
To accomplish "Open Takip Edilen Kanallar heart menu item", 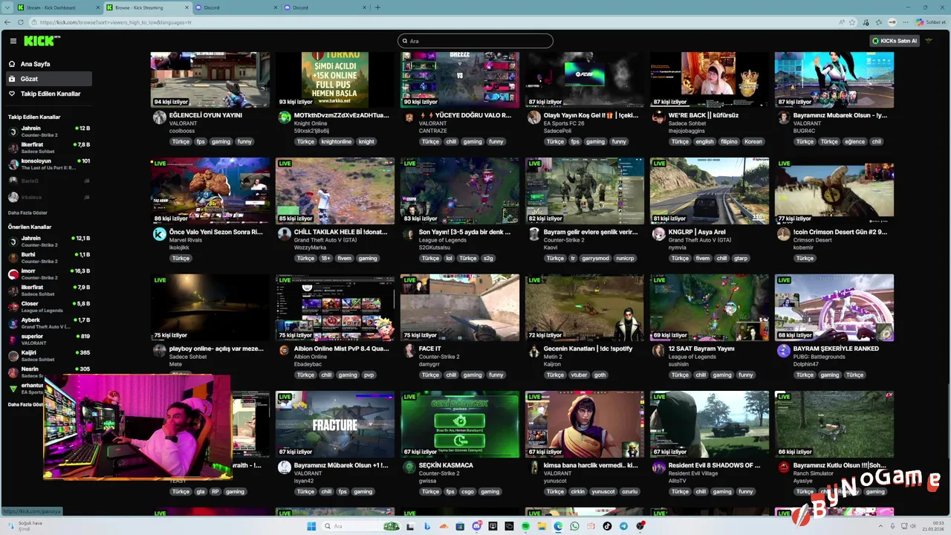I will 51,94.
